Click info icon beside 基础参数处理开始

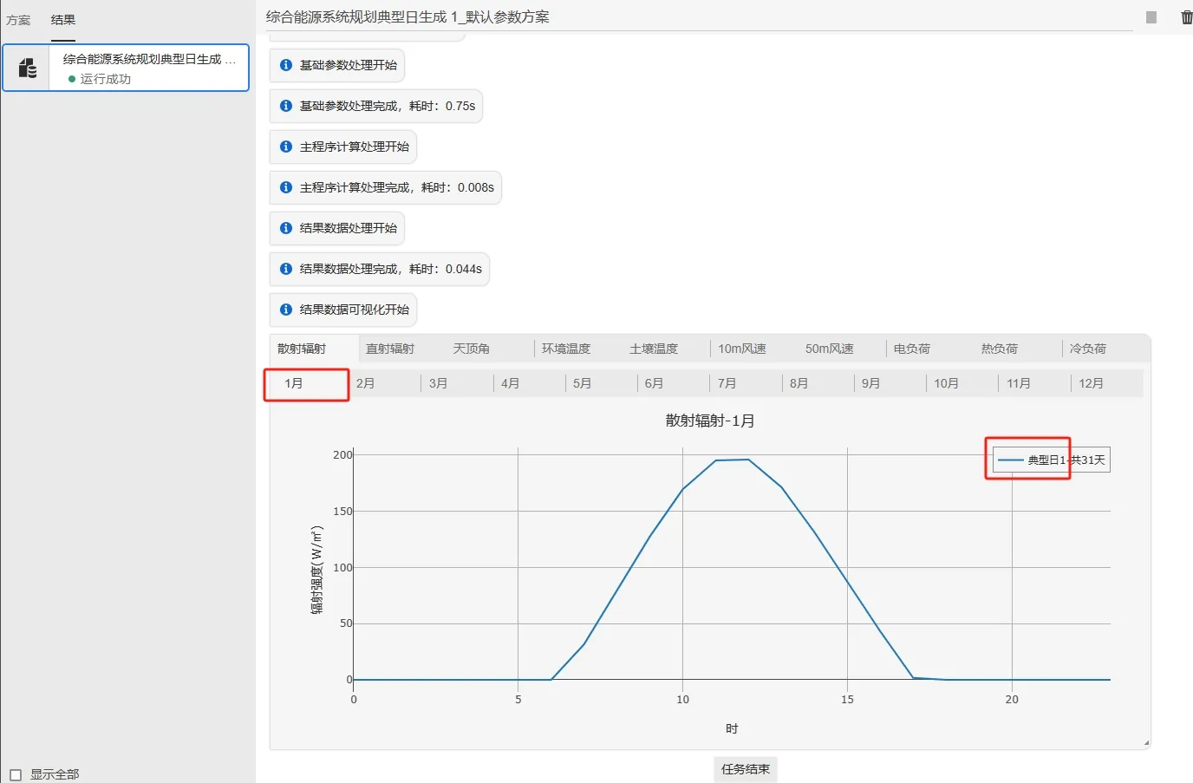coord(286,65)
